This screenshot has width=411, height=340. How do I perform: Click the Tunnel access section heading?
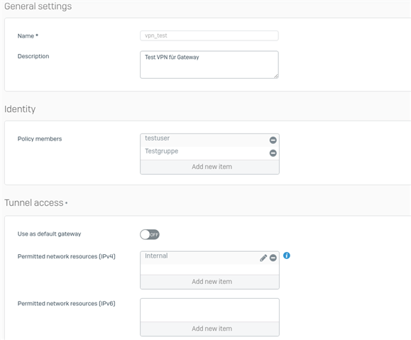[34, 203]
